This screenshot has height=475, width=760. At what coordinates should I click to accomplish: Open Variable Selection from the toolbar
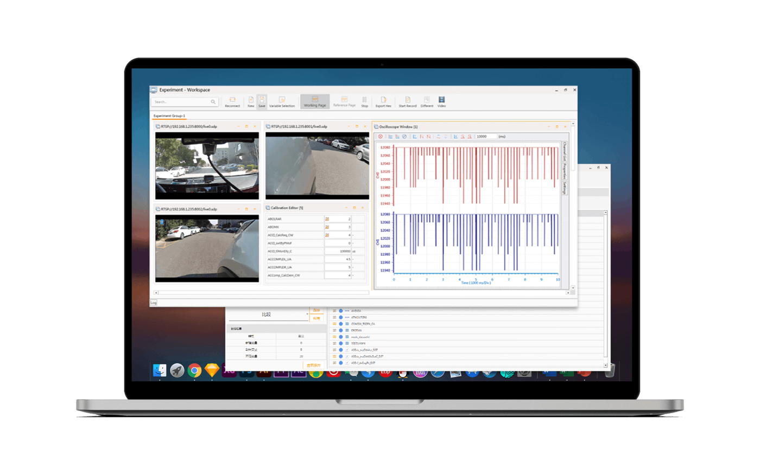[x=282, y=101]
